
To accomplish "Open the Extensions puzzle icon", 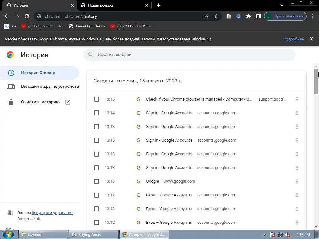I will pyautogui.click(x=248, y=16).
